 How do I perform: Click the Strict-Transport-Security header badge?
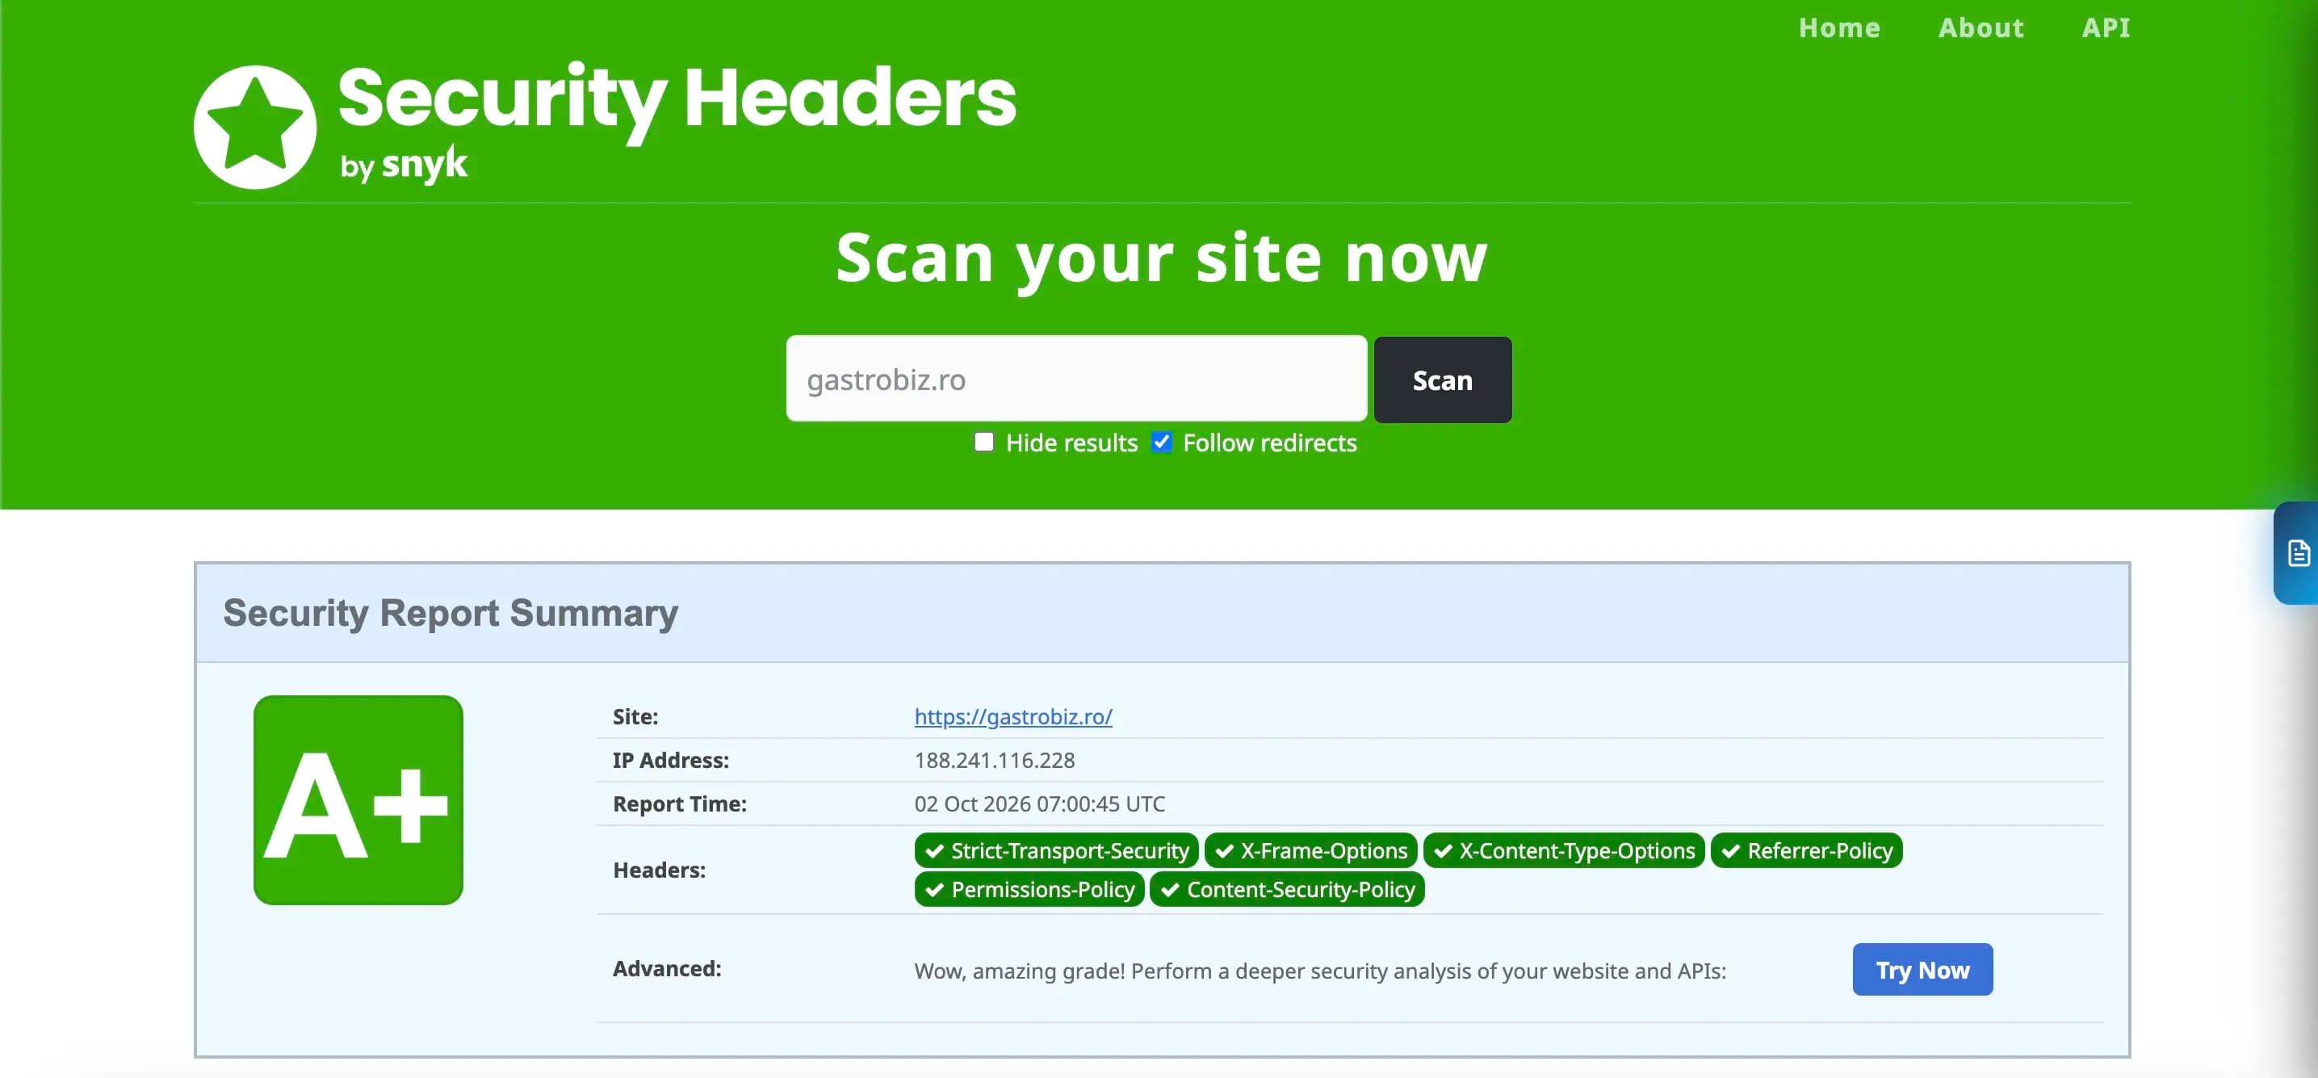1056,850
